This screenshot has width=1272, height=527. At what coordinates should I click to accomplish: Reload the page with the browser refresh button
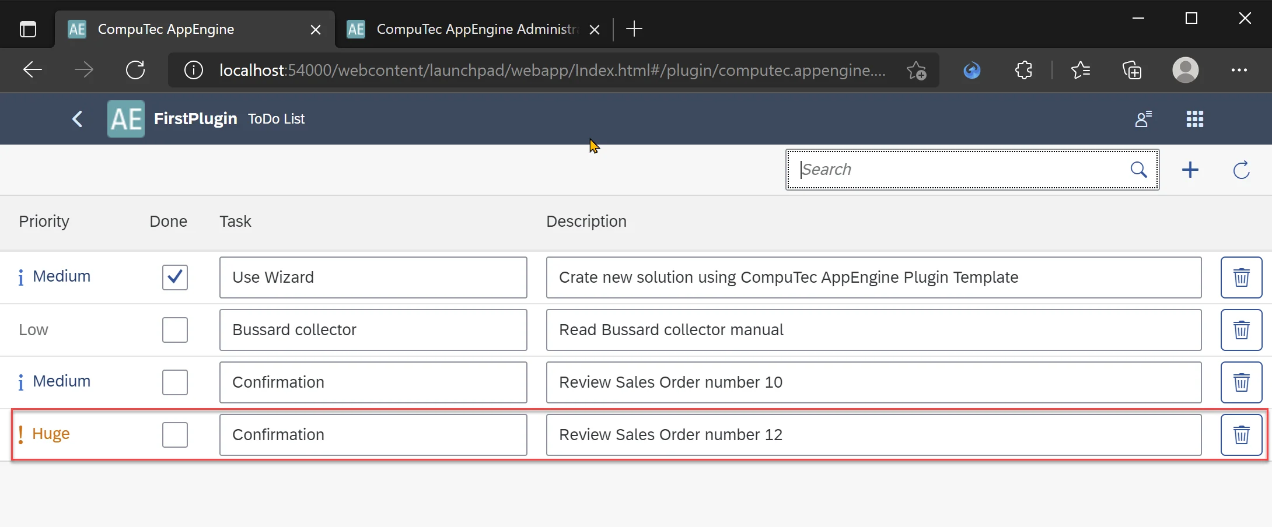pos(135,70)
